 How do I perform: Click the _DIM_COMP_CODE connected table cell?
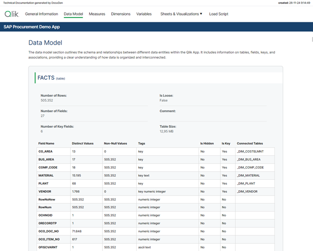(255, 167)
